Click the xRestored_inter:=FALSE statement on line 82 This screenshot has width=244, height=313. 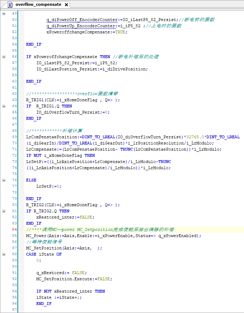(65, 217)
